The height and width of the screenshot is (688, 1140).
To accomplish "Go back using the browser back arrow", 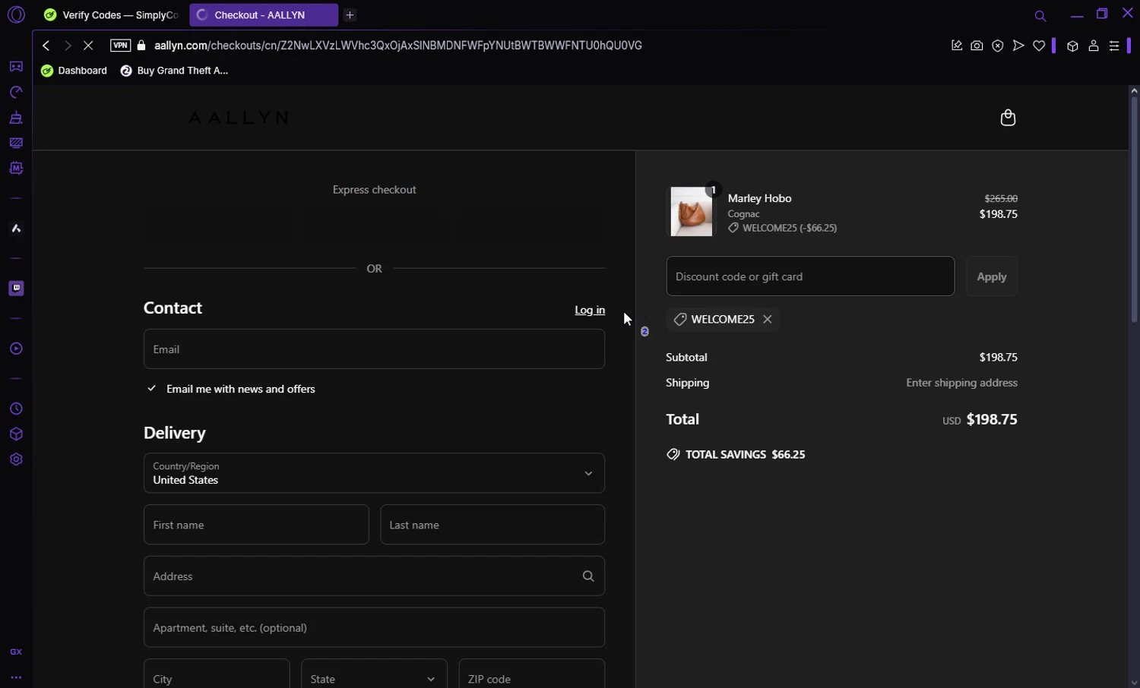I will (46, 46).
